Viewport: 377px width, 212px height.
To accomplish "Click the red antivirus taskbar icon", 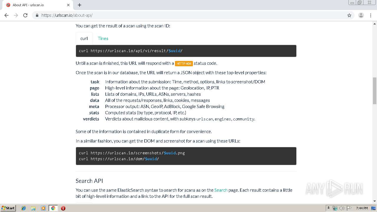I will 63,208.
